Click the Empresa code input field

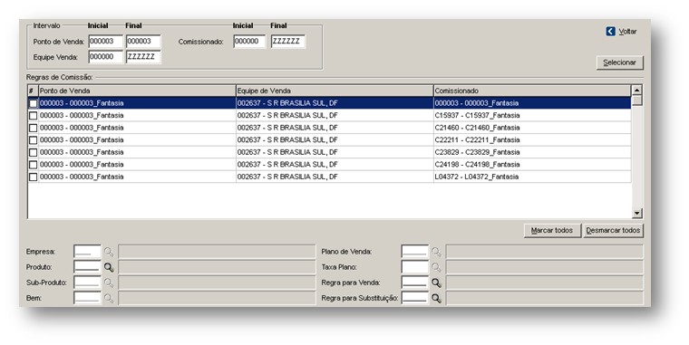point(87,252)
